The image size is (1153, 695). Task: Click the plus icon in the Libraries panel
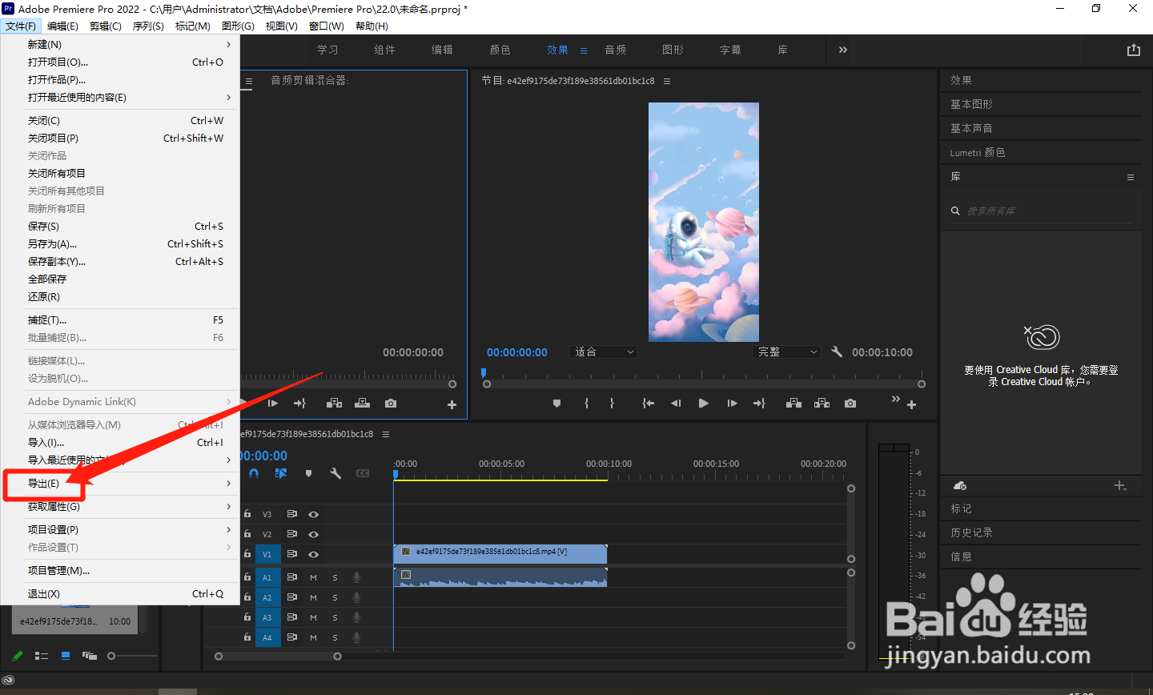coord(1120,486)
